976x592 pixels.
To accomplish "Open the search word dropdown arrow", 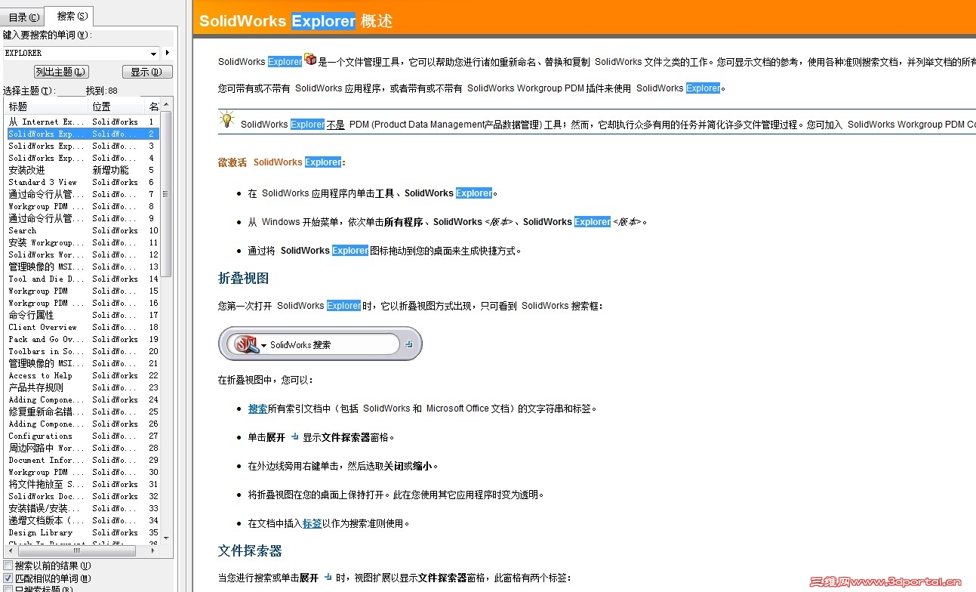I will click(x=154, y=54).
